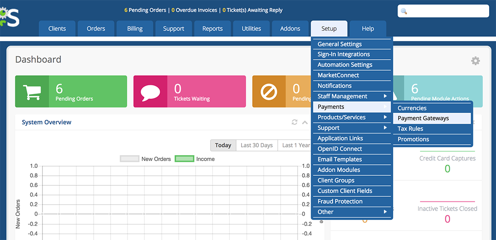The height and width of the screenshot is (240, 496).
Task: Click the shopping cart Pending Orders icon
Action: (32, 92)
